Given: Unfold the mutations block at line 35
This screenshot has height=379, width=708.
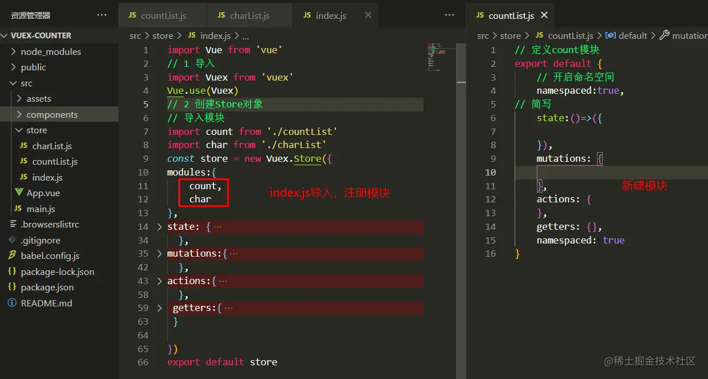Looking at the screenshot, I should pyautogui.click(x=160, y=254).
